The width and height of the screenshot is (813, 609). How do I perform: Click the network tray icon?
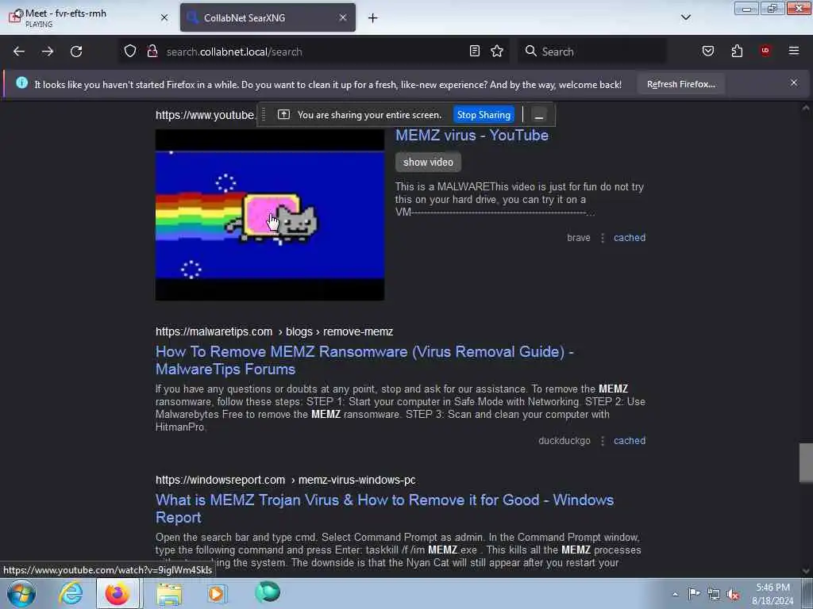coord(714,594)
